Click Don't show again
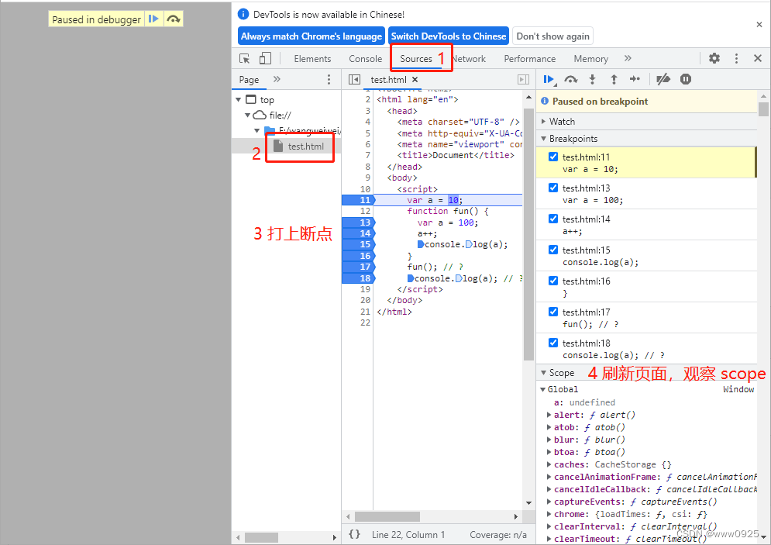Screen dimensions: 771x545 point(552,36)
